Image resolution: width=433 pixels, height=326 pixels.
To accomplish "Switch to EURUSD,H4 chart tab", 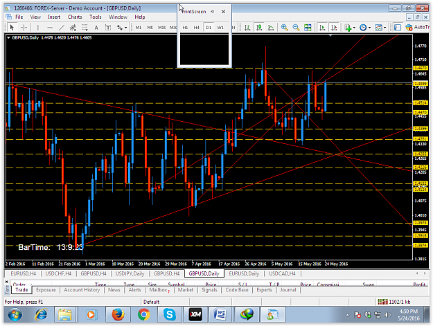I will pos(23,273).
